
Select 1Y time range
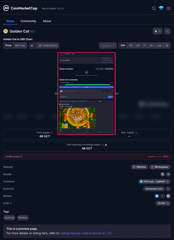(x=145, y=46)
